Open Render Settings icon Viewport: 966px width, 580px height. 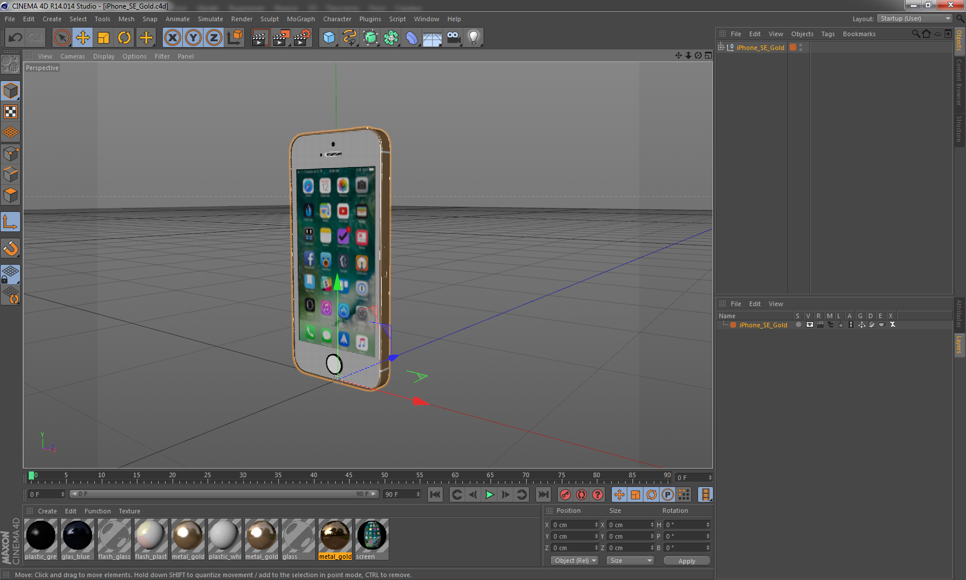[x=302, y=38]
